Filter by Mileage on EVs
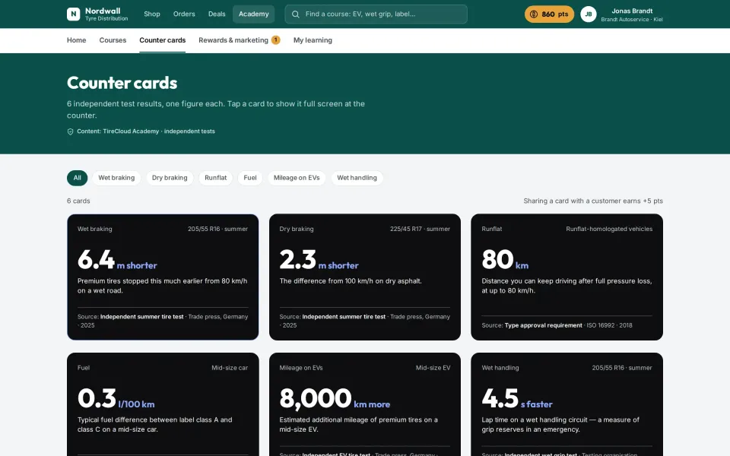 coord(297,178)
